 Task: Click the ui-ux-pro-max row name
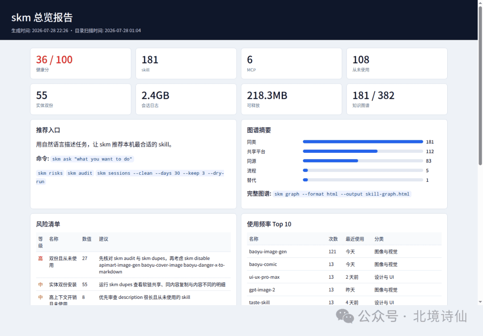click(x=264, y=277)
